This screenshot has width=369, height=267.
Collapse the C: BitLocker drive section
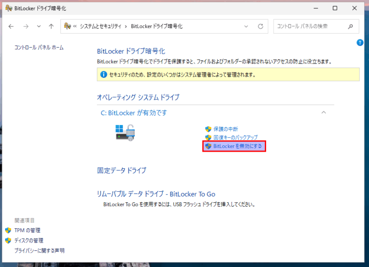324,113
